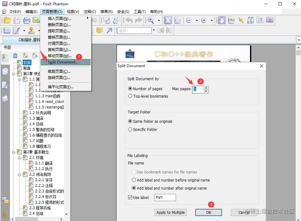Image resolution: width=301 pixels, height=221 pixels.
Task: Open the Pages panel sidebar icon
Action: (5, 72)
